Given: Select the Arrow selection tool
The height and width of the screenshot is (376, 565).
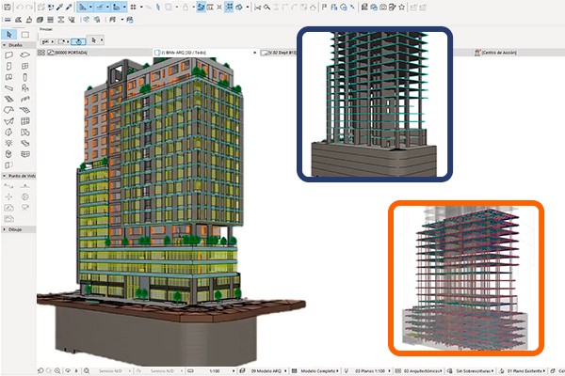Looking at the screenshot, I should (9, 35).
